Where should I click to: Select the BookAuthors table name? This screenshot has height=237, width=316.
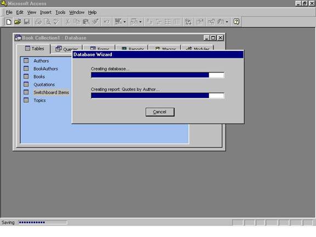click(x=46, y=69)
